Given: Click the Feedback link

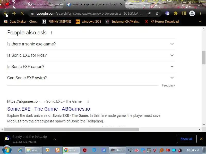Looking at the screenshot, I should coord(168,85).
